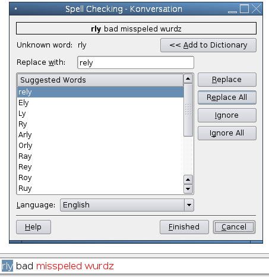Viewport: 269px width, 277px height.
Task: Click the scroll up arrow at list top
Action: 188,78
